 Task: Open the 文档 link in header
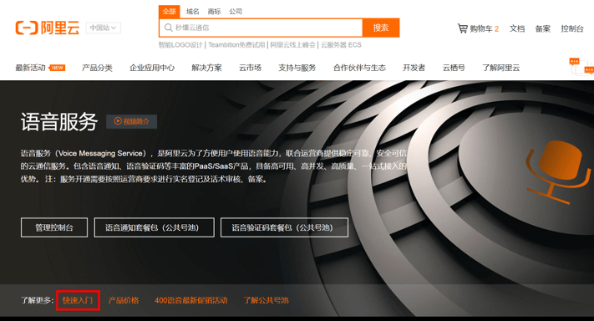pyautogui.click(x=517, y=28)
